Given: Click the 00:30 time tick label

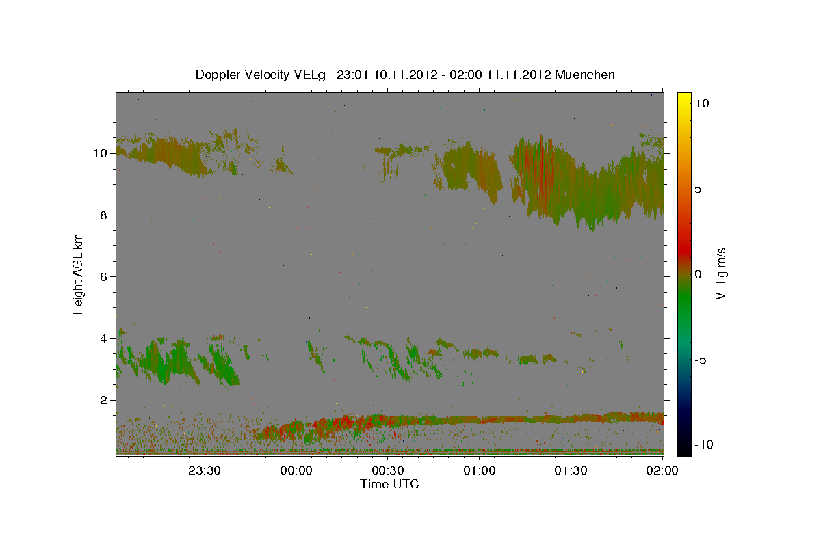Looking at the screenshot, I should point(387,470).
